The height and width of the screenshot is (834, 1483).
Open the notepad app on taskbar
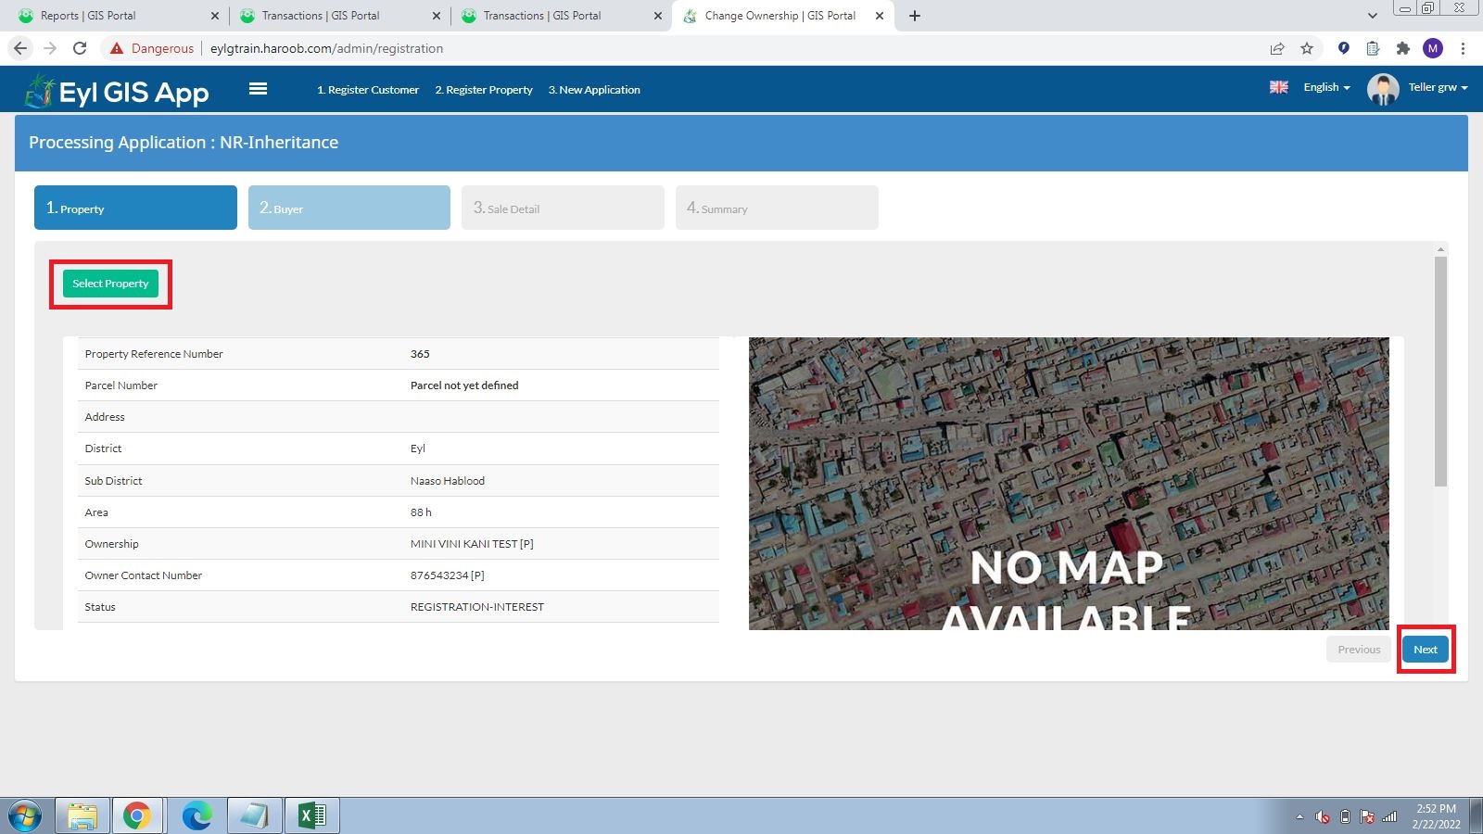click(254, 815)
